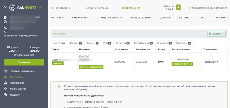Select the Все услуги tab
The height and width of the screenshot is (108, 230).
coord(59,43)
